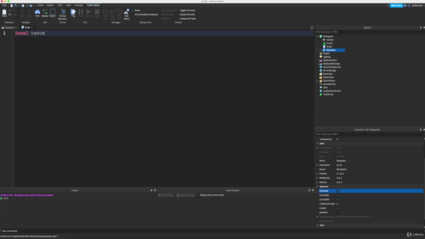Click the Resume test icon
This screenshot has width=425, height=239.
89,12
